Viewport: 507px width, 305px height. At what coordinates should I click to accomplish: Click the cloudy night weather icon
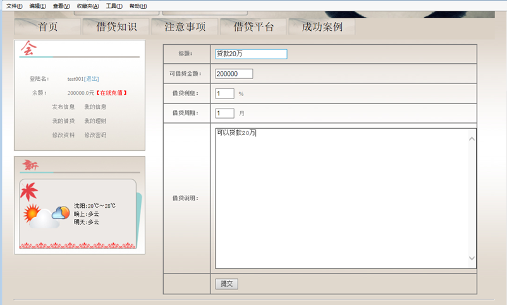coord(61,213)
